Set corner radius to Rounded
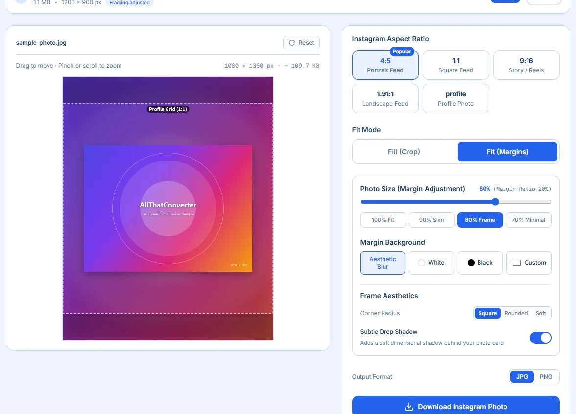The width and height of the screenshot is (576, 414). click(516, 313)
